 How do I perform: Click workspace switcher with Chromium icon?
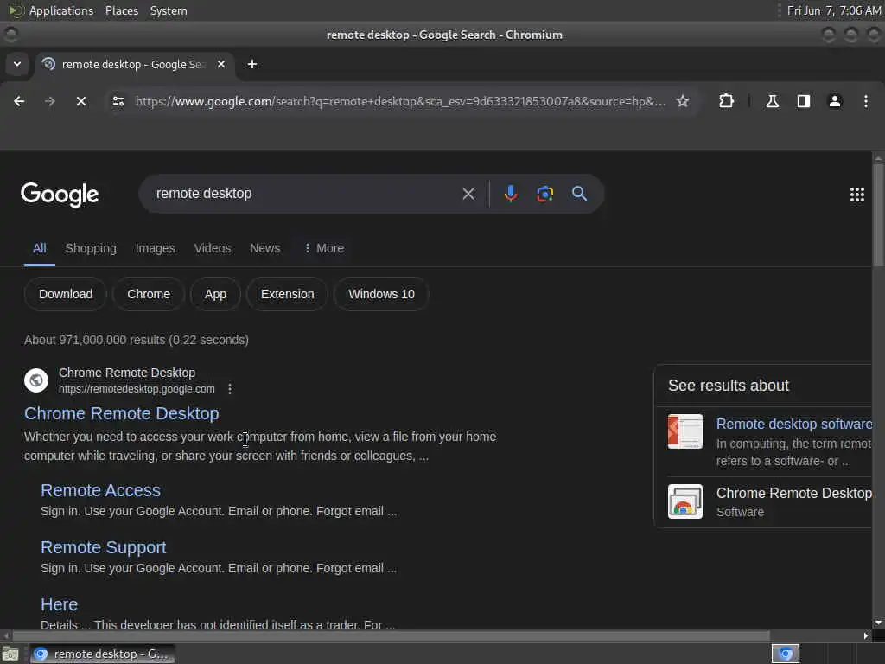point(785,654)
